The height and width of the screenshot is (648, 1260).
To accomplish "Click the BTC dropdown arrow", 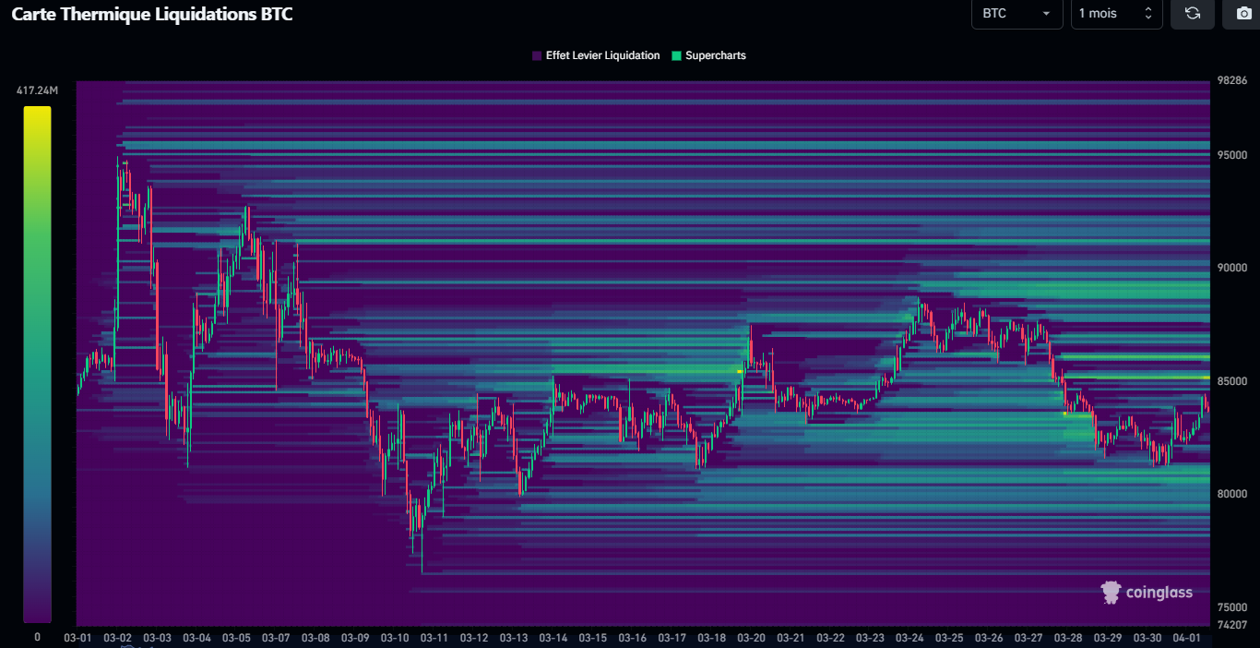I will pos(1046,14).
